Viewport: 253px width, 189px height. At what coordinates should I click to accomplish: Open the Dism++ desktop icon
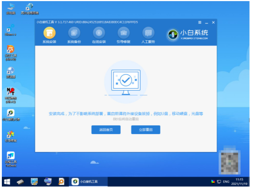coord(10,30)
